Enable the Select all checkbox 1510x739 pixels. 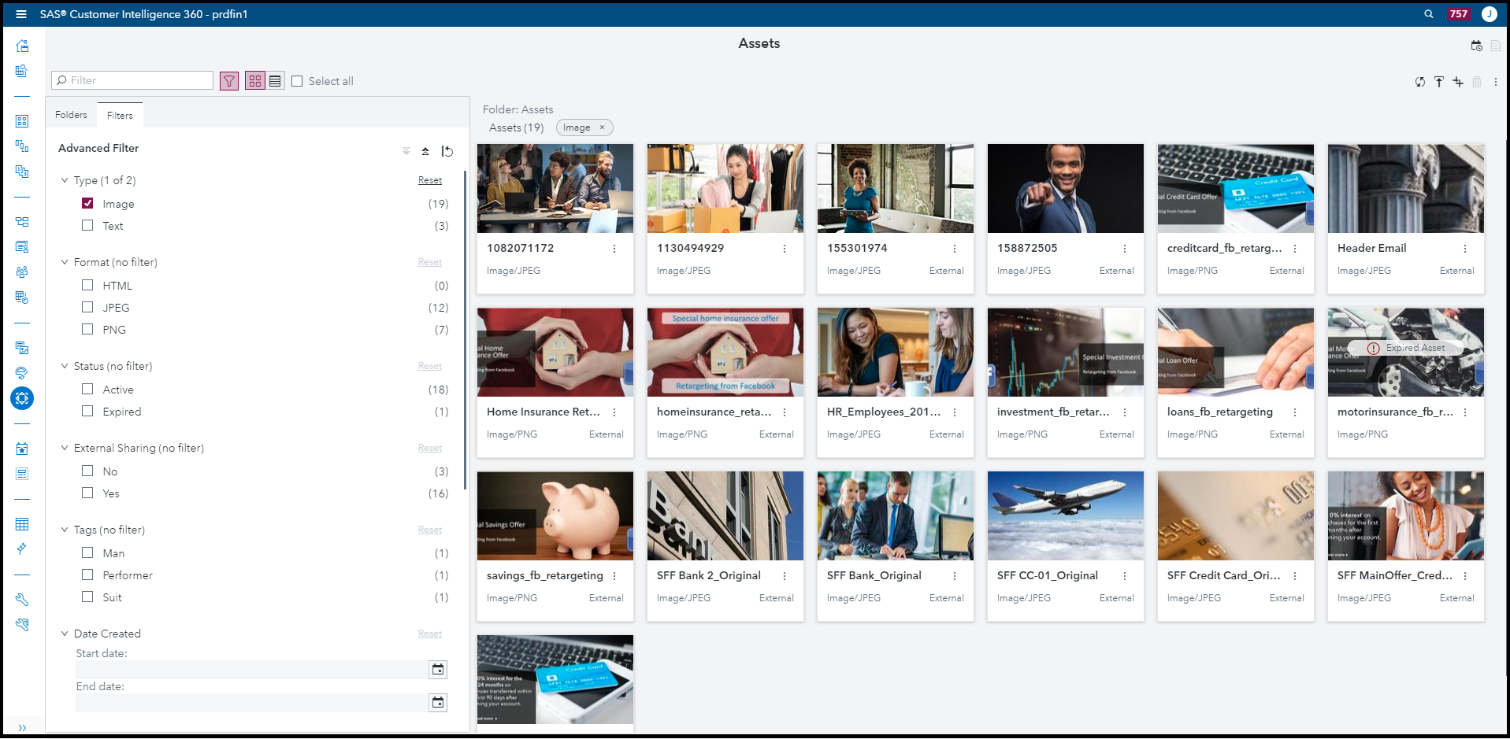coord(297,80)
